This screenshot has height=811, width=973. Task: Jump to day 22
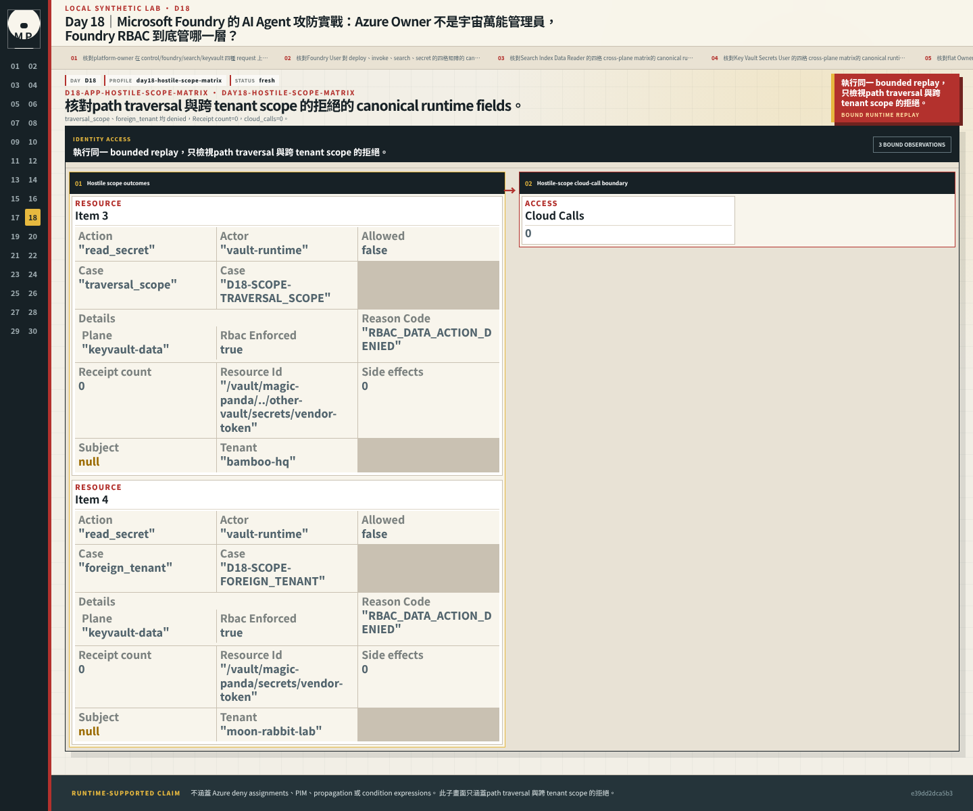pos(32,255)
